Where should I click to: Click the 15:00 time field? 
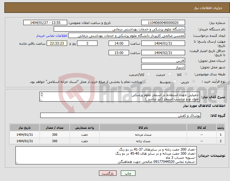[119, 53]
